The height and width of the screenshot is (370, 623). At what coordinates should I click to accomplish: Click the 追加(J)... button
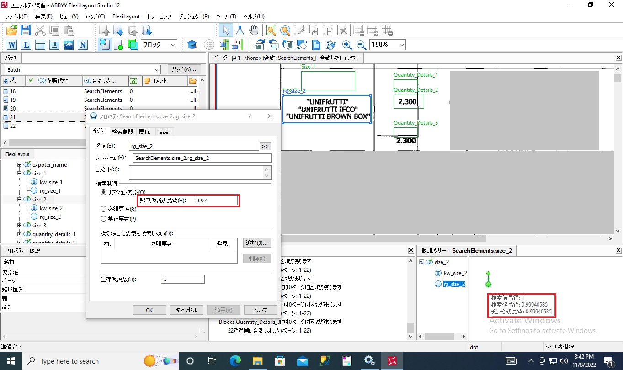(257, 243)
